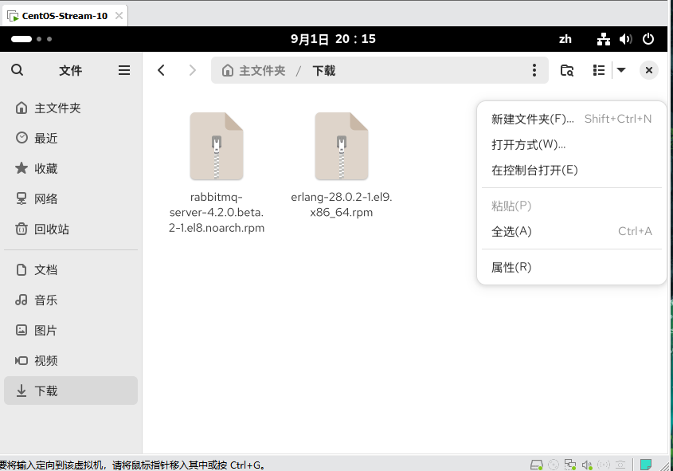The height and width of the screenshot is (471, 673).
Task: Open the clock and calendar 9月1日 20:15
Action: pos(333,39)
